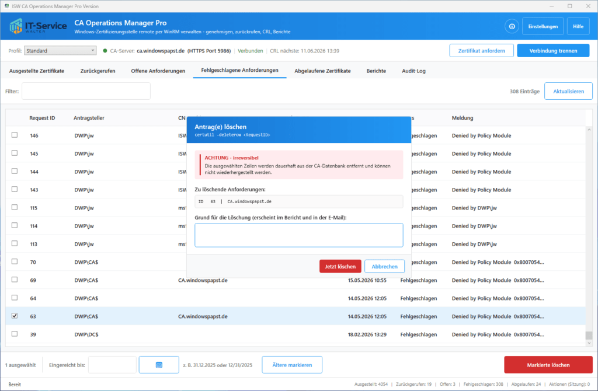Click the green connection status dot
Image resolution: width=598 pixels, height=391 pixels.
[x=105, y=51]
